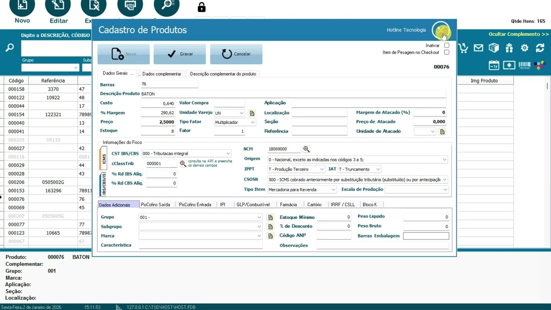Open the Unidade de Atacado dropdown
The image size is (551, 310).
433,132
